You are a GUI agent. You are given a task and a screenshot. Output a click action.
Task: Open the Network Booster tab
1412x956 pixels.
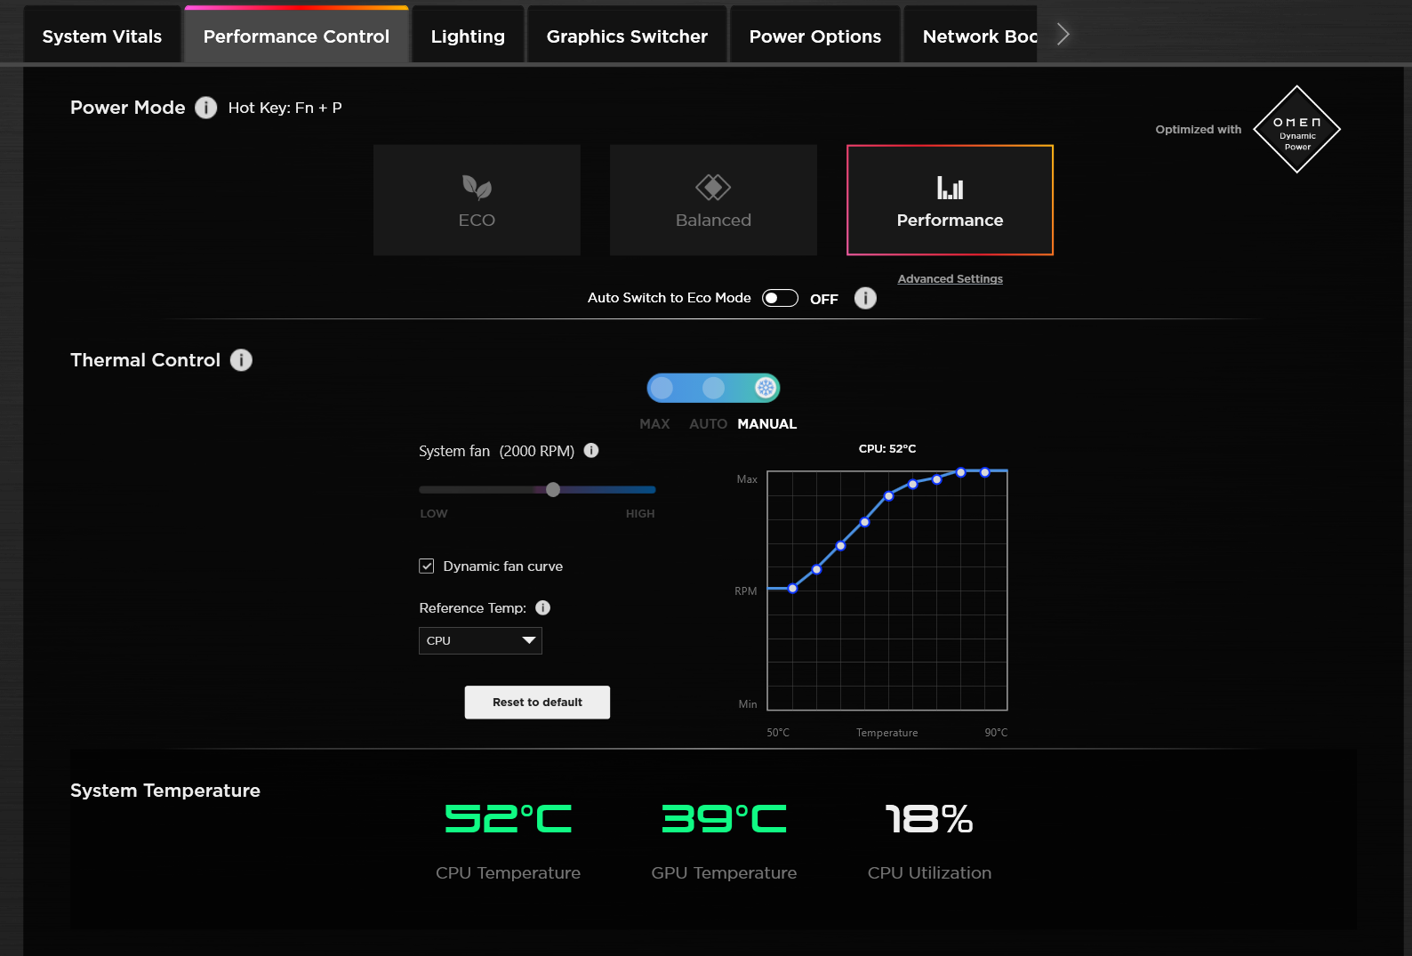(x=971, y=36)
